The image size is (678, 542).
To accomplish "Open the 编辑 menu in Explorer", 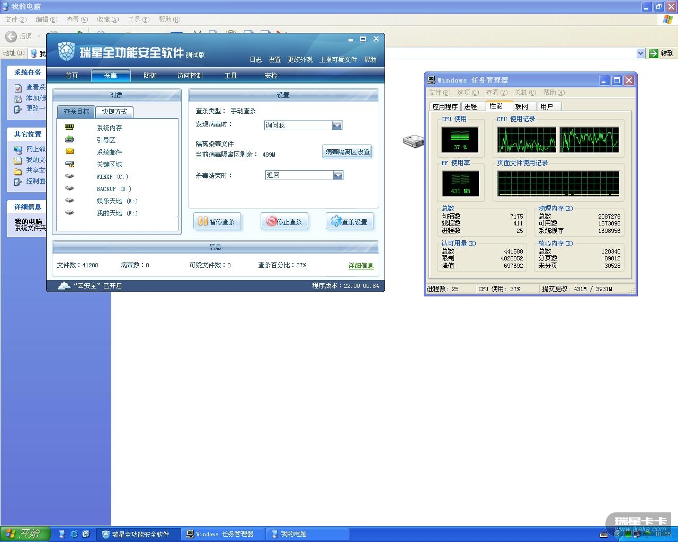I will [x=46, y=20].
